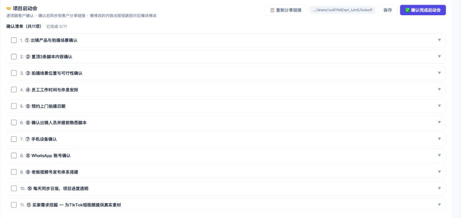Click the 确认清单（共11项）heading

[x=24, y=26]
